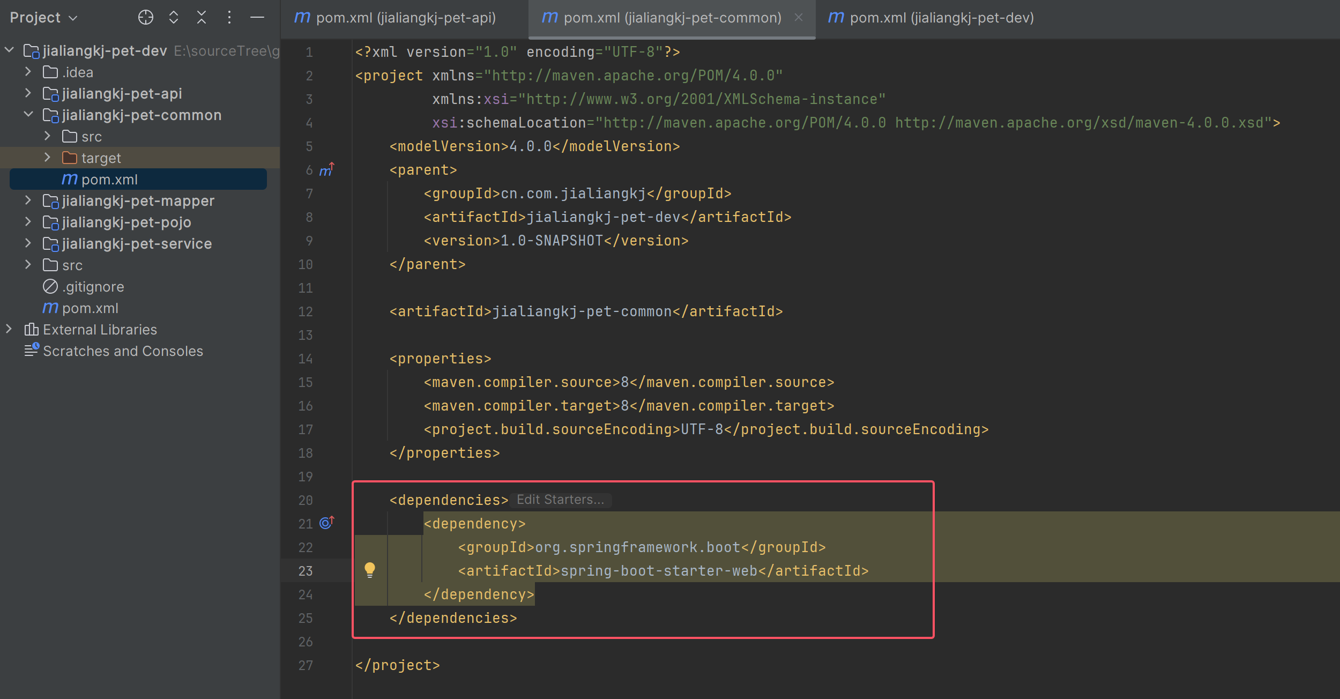Click 'org.springframework.boot' groupId text
Screen dimensions: 1340x699
(x=638, y=547)
